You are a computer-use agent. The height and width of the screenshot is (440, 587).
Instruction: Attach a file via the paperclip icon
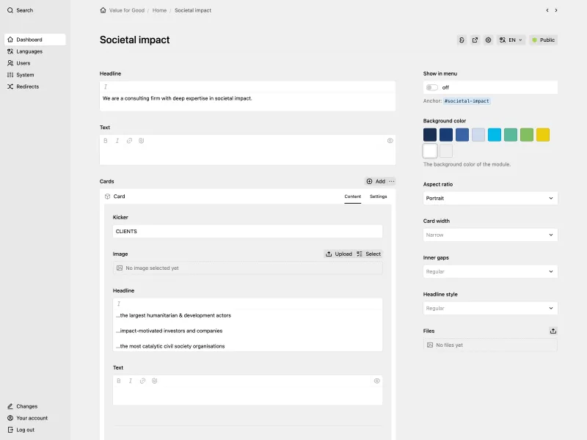tap(142, 140)
